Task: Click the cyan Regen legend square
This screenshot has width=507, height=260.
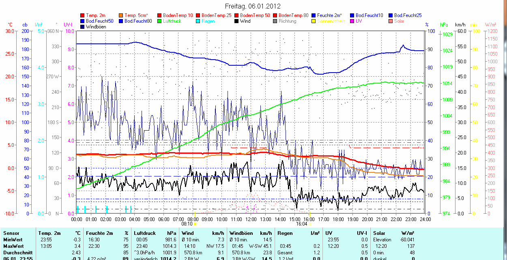Action: 198,21
